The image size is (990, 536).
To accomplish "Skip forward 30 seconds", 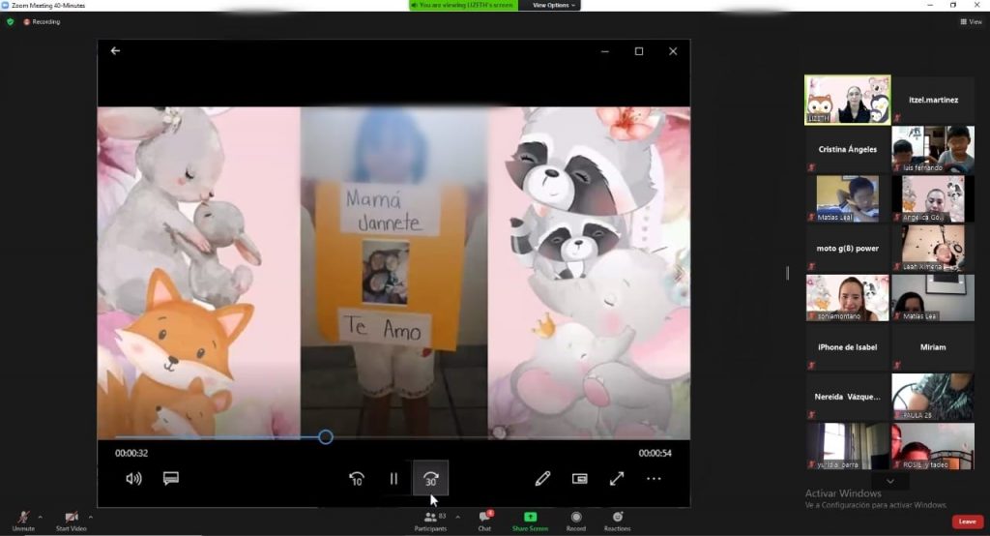I will (x=430, y=479).
